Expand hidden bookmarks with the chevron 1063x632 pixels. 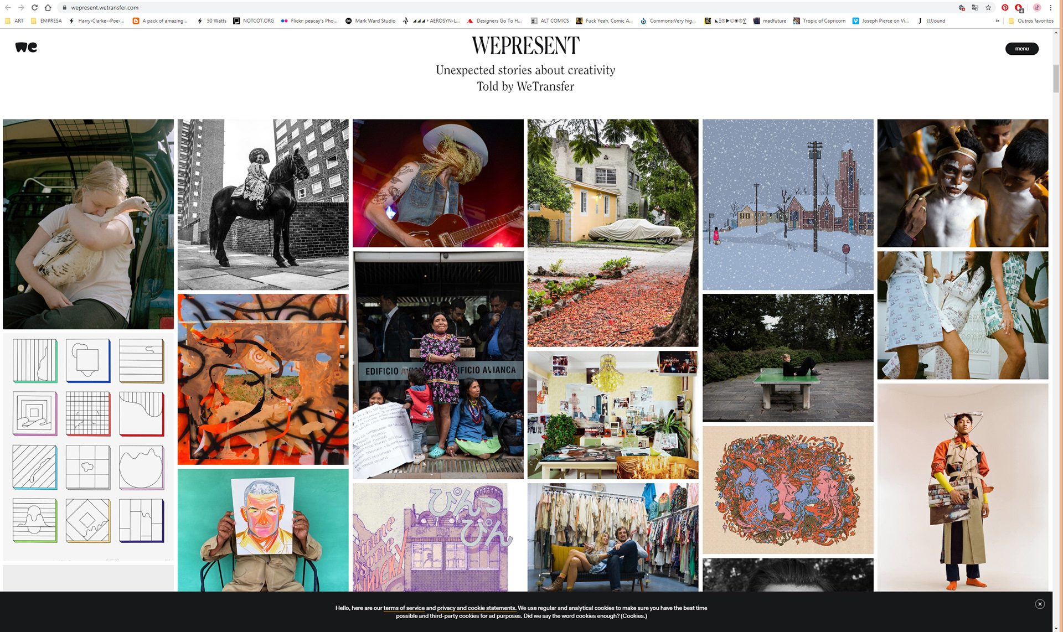(997, 21)
